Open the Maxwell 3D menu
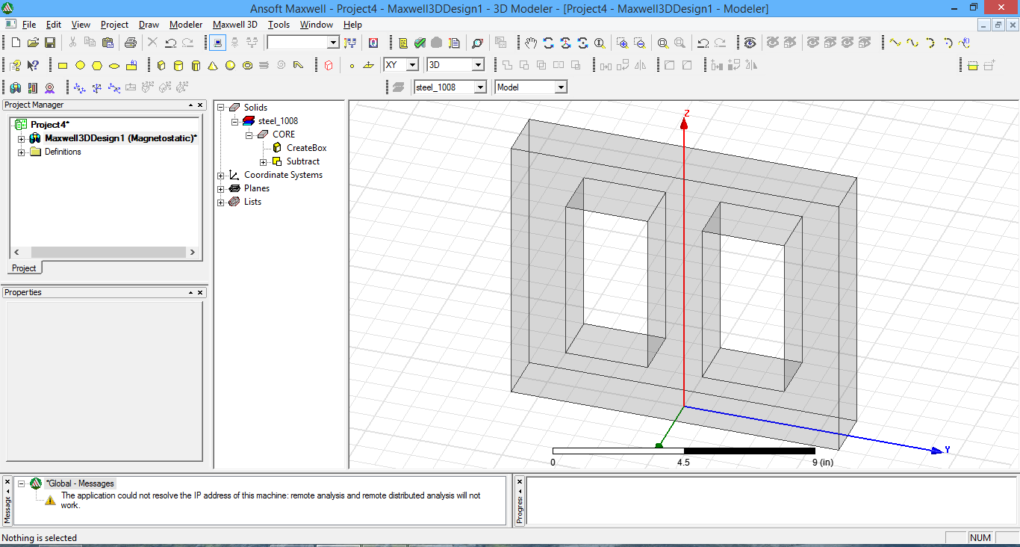Image resolution: width=1020 pixels, height=547 pixels. [x=235, y=25]
